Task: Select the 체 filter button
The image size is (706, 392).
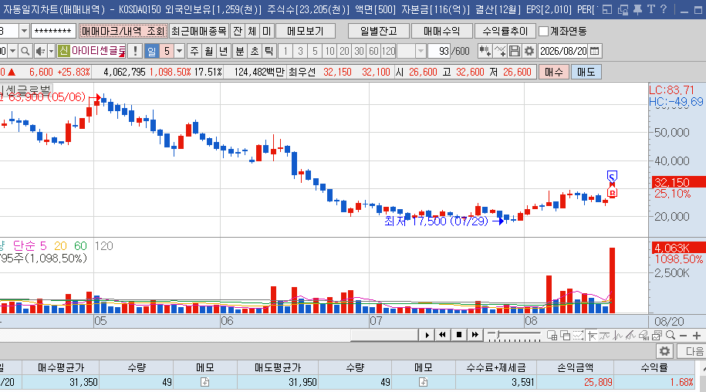Action: [x=252, y=31]
